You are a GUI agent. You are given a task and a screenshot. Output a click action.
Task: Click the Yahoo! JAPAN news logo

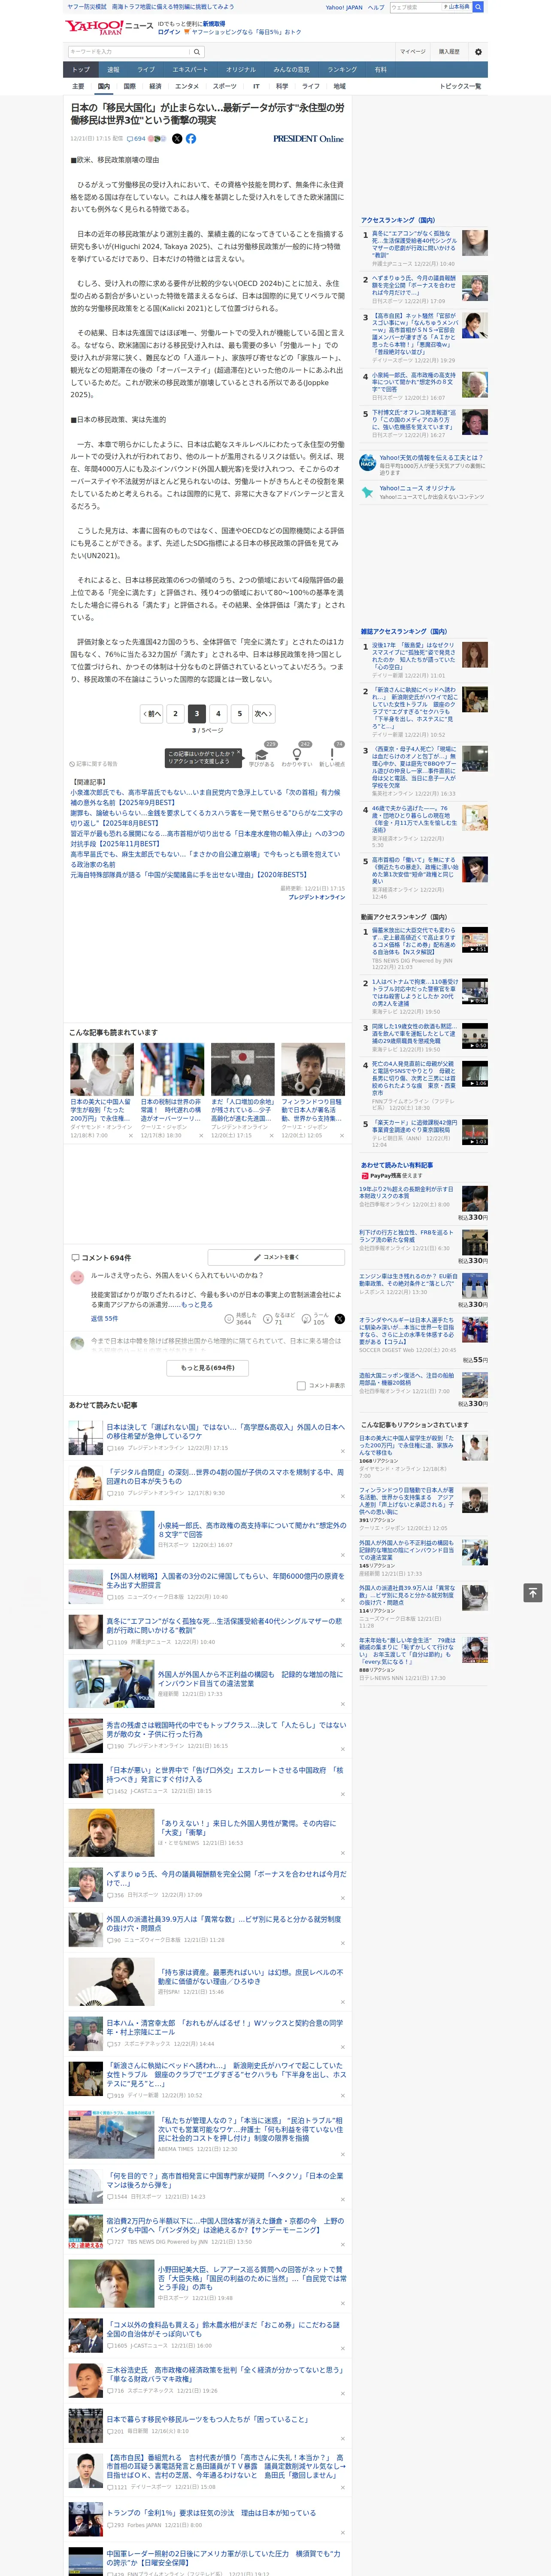(110, 27)
